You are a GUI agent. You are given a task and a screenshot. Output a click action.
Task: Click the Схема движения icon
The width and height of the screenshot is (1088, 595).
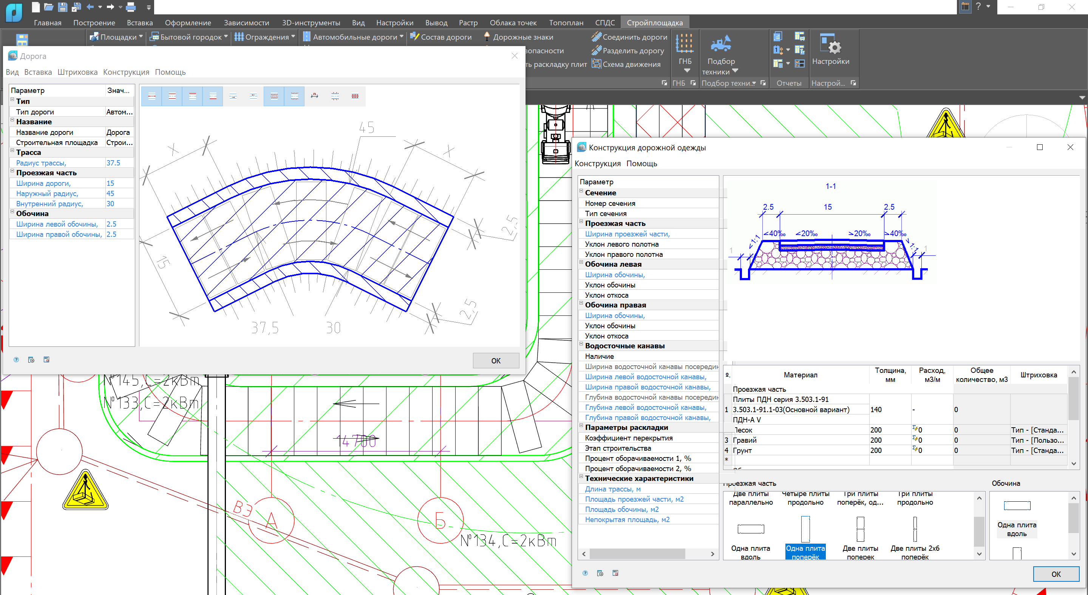pyautogui.click(x=596, y=64)
